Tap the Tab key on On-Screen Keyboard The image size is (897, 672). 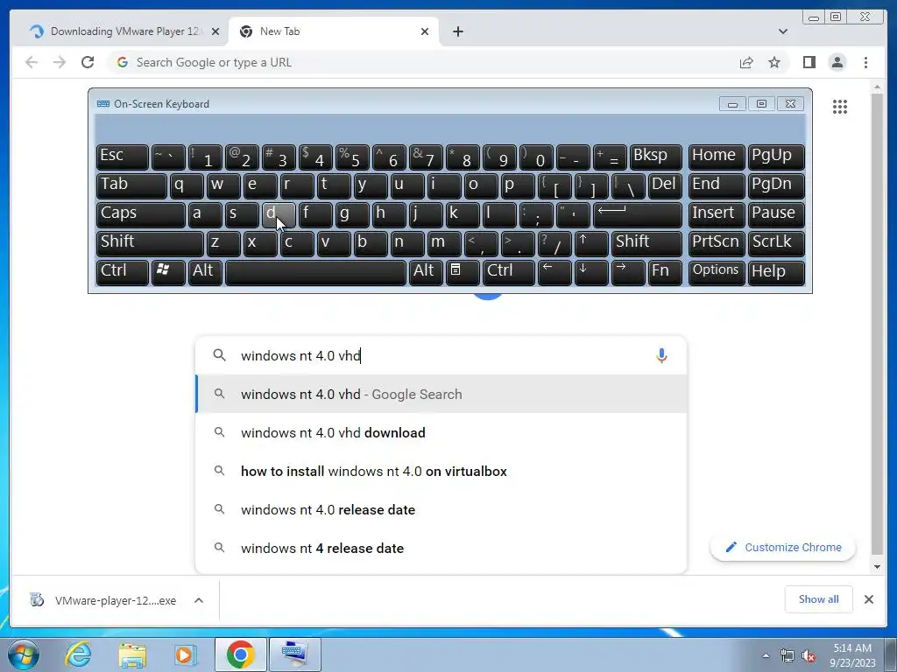pyautogui.click(x=131, y=185)
